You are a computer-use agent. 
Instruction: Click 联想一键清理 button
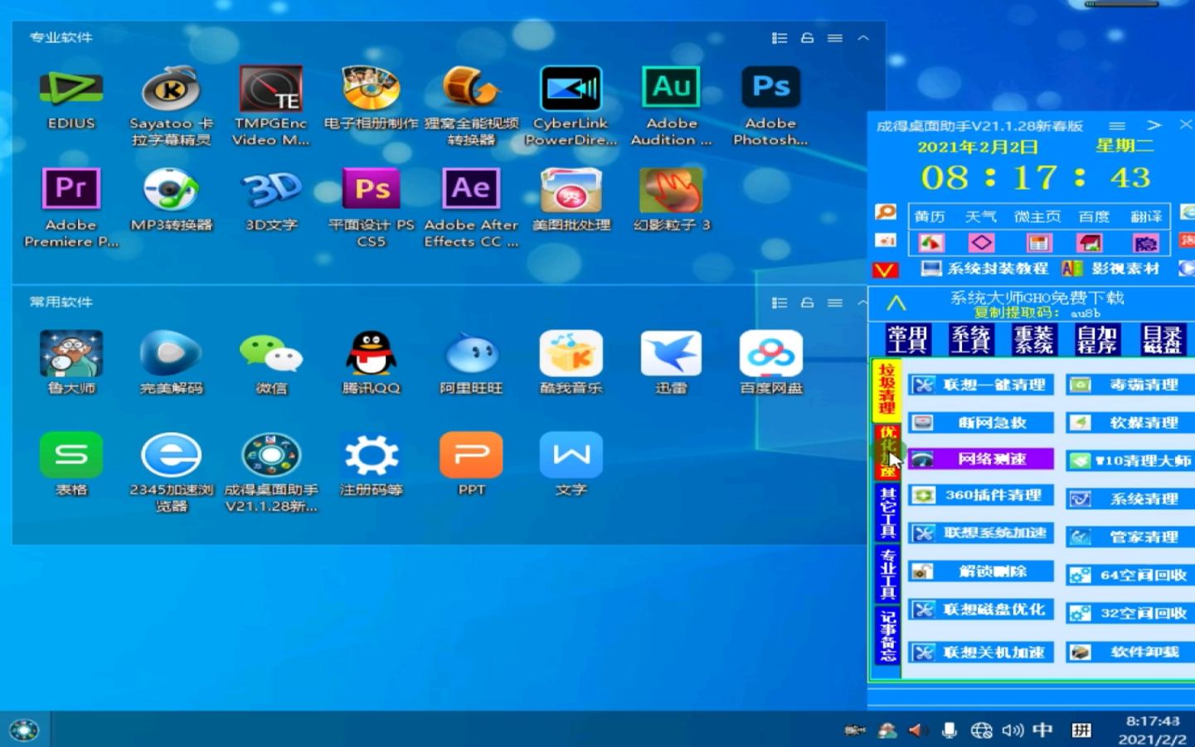pyautogui.click(x=981, y=385)
